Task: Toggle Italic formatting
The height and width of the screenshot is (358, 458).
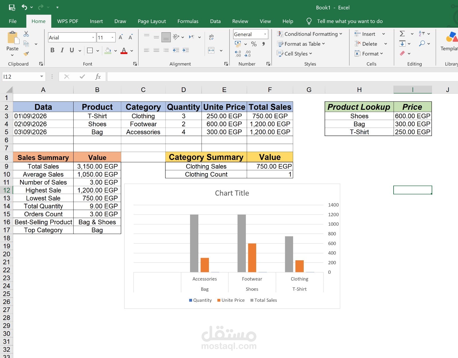Action: click(x=62, y=50)
